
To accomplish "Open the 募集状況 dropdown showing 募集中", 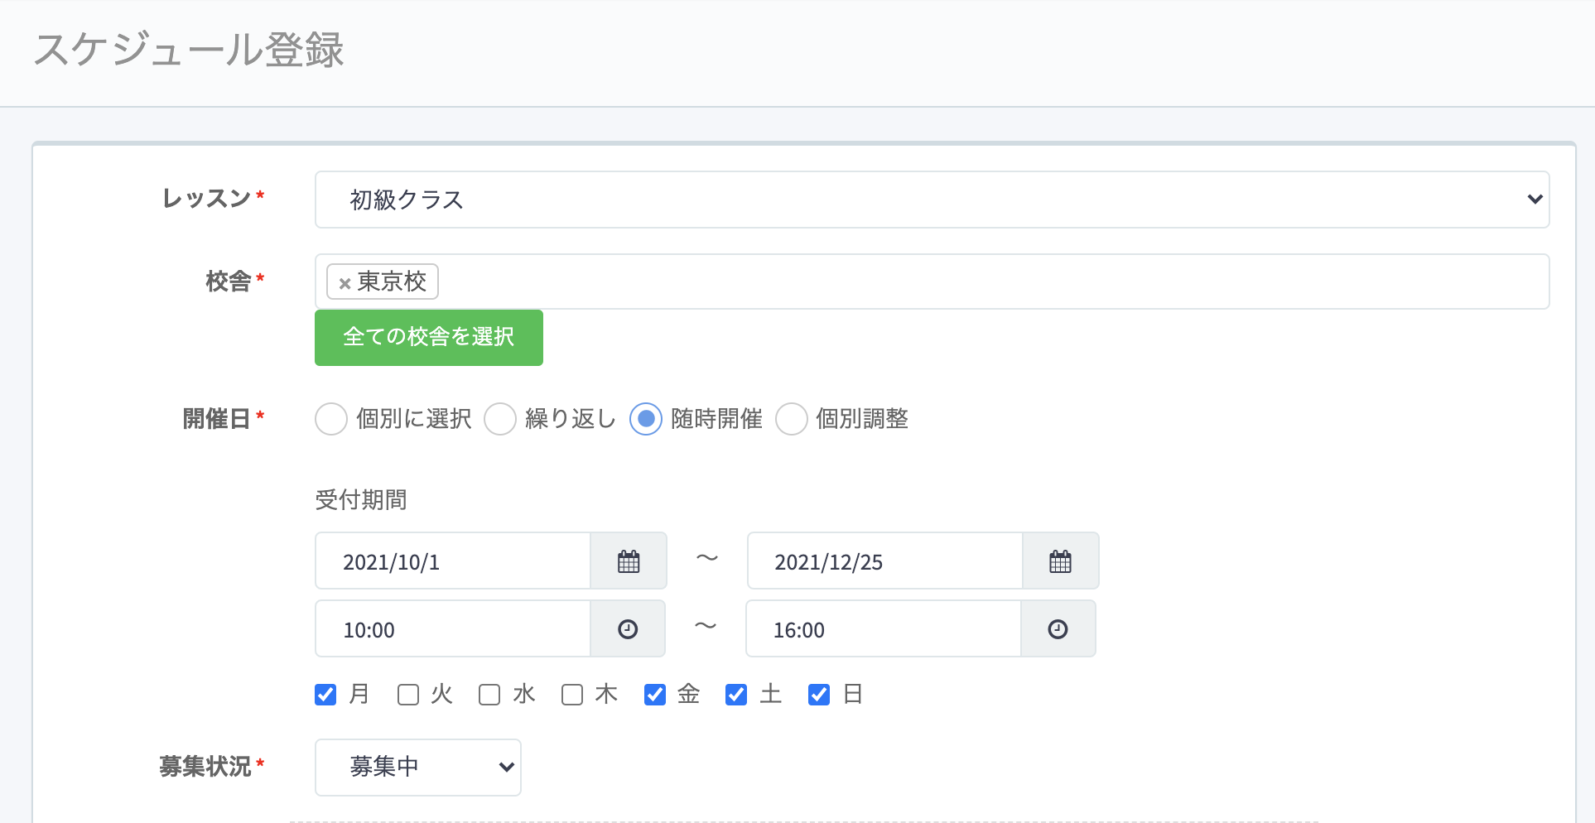I will 418,768.
